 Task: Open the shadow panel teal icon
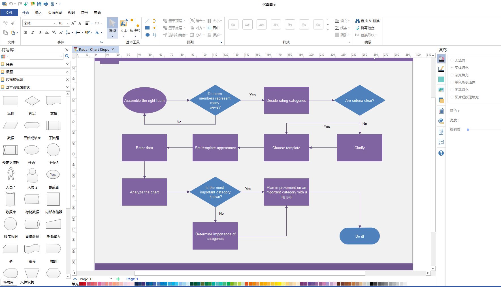pyautogui.click(x=441, y=79)
